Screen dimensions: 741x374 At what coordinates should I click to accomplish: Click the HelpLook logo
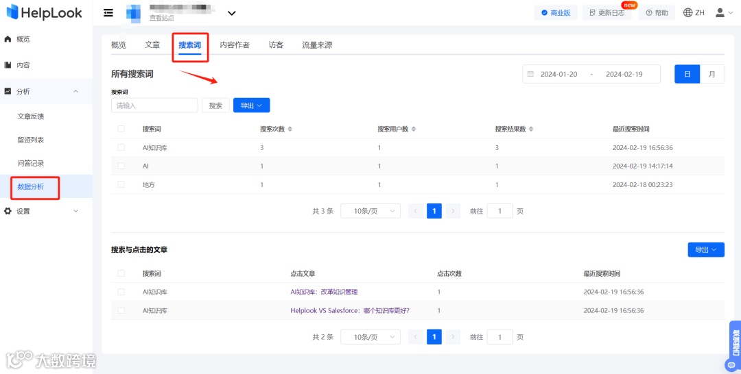(x=45, y=13)
